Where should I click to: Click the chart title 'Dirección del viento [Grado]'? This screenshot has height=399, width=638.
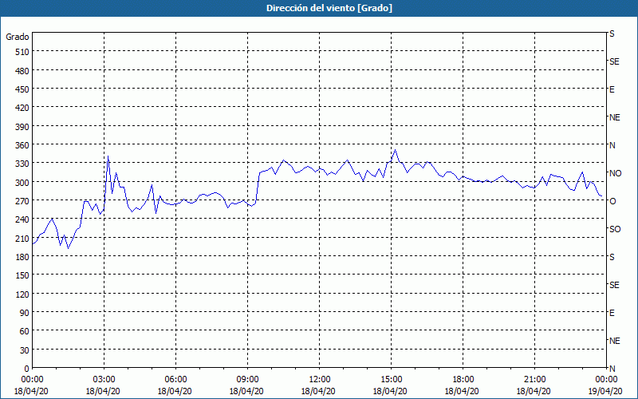pos(329,8)
